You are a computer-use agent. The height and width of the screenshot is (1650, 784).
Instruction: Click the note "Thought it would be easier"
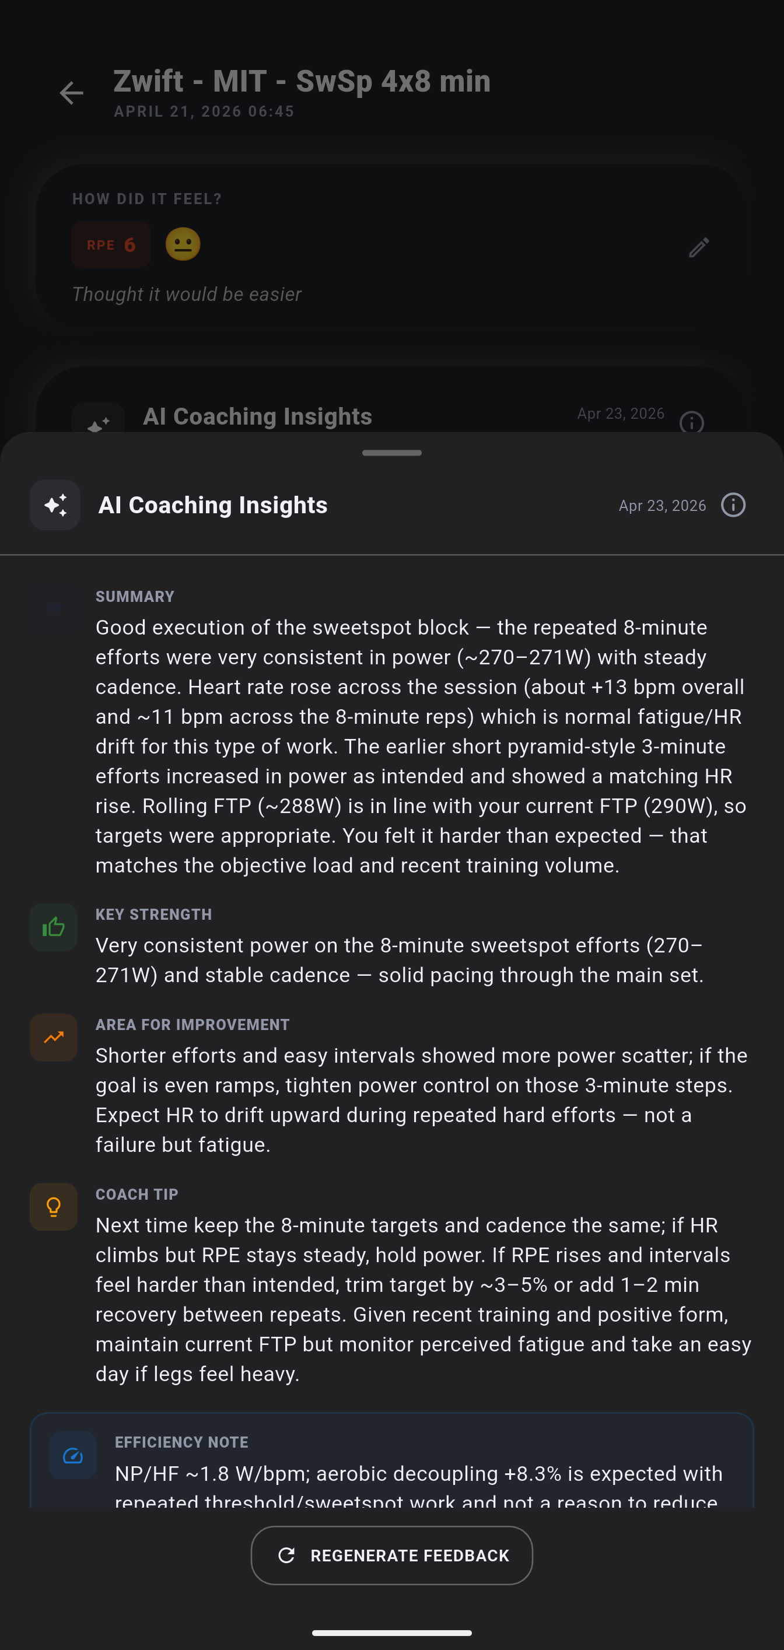pyautogui.click(x=187, y=295)
